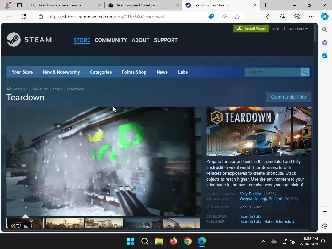
Task: Open the Windows Start menu
Action: tap(130, 241)
